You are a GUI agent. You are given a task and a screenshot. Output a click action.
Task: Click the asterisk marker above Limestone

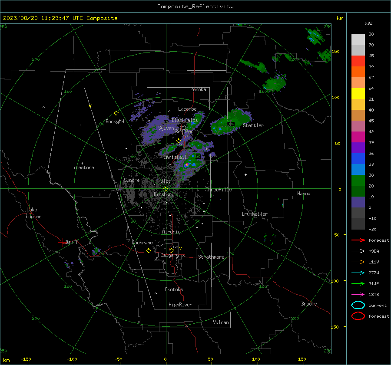coord(82,164)
